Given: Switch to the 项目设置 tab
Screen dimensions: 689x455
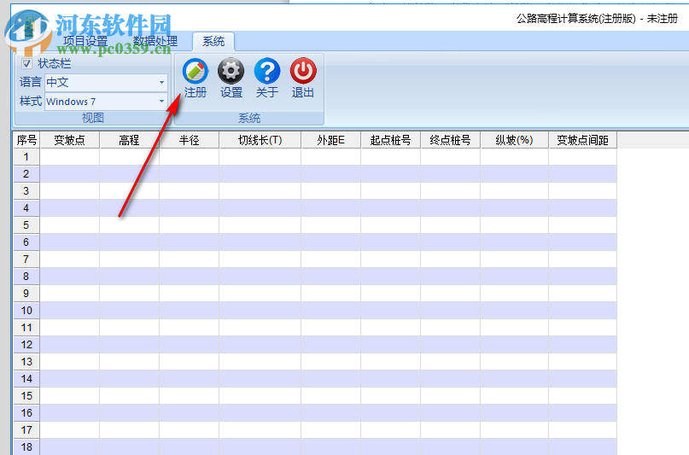Looking at the screenshot, I should (85, 41).
